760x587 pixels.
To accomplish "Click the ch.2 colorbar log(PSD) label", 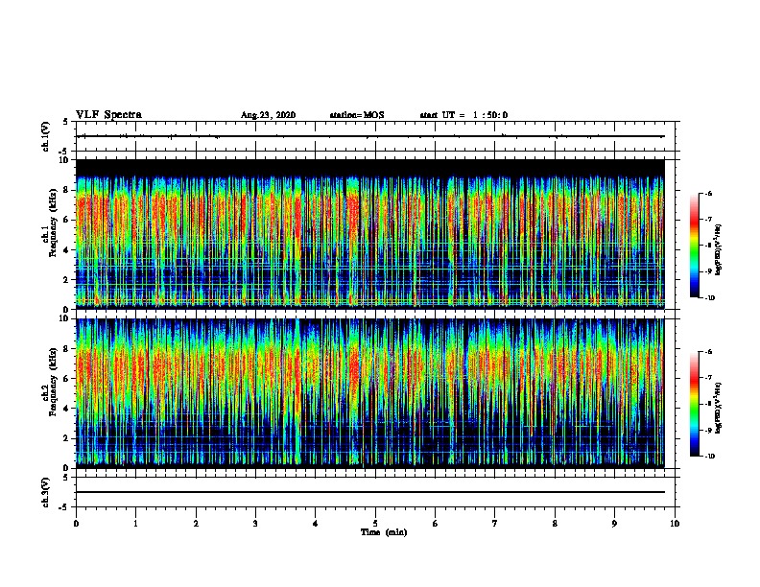I will coord(719,409).
